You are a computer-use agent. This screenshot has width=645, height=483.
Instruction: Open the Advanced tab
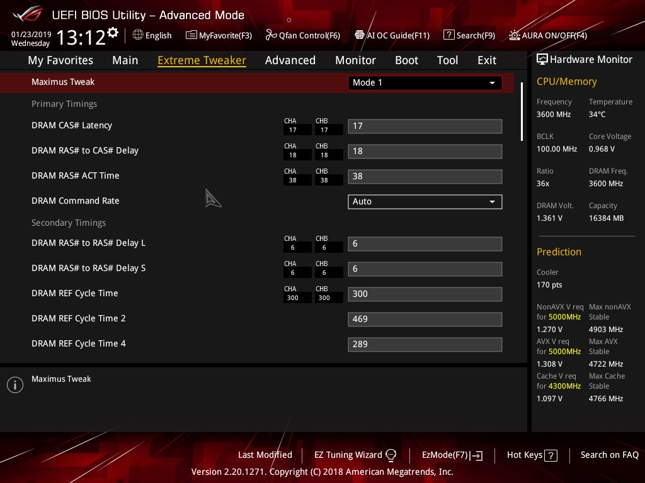(x=290, y=60)
